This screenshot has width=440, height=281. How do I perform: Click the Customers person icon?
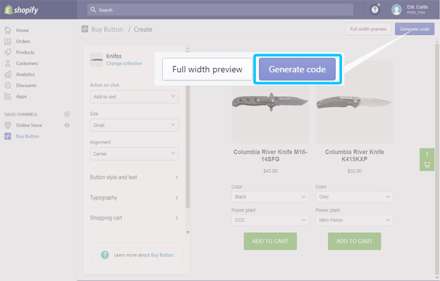[x=8, y=63]
